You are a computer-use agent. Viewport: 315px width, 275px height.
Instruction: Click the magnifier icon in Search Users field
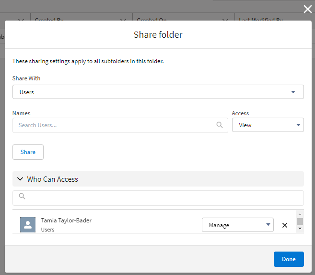(220, 125)
